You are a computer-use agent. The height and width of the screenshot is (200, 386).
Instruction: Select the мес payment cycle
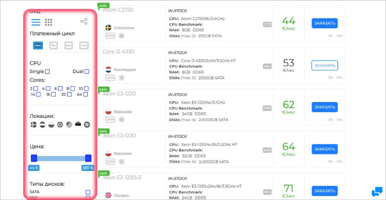(x=38, y=45)
